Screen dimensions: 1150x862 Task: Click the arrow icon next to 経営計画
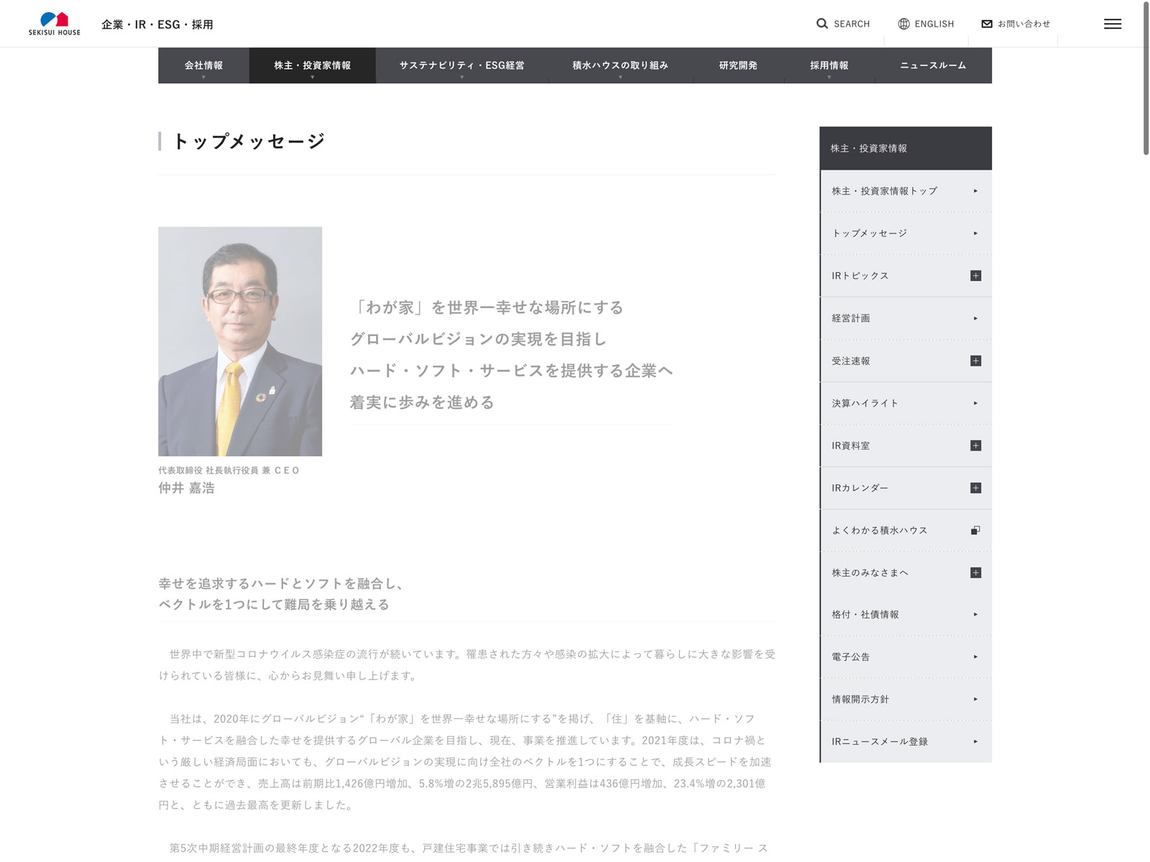pos(975,318)
